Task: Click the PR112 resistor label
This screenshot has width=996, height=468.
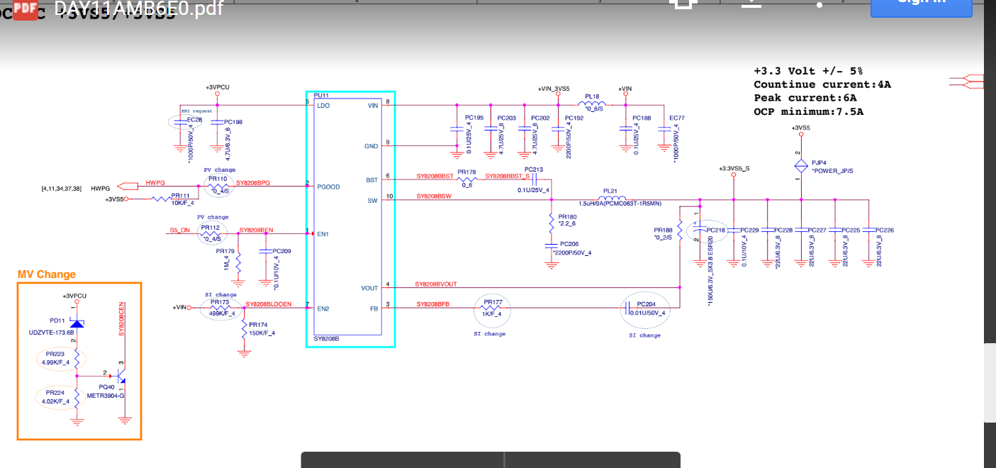Action: tap(211, 227)
